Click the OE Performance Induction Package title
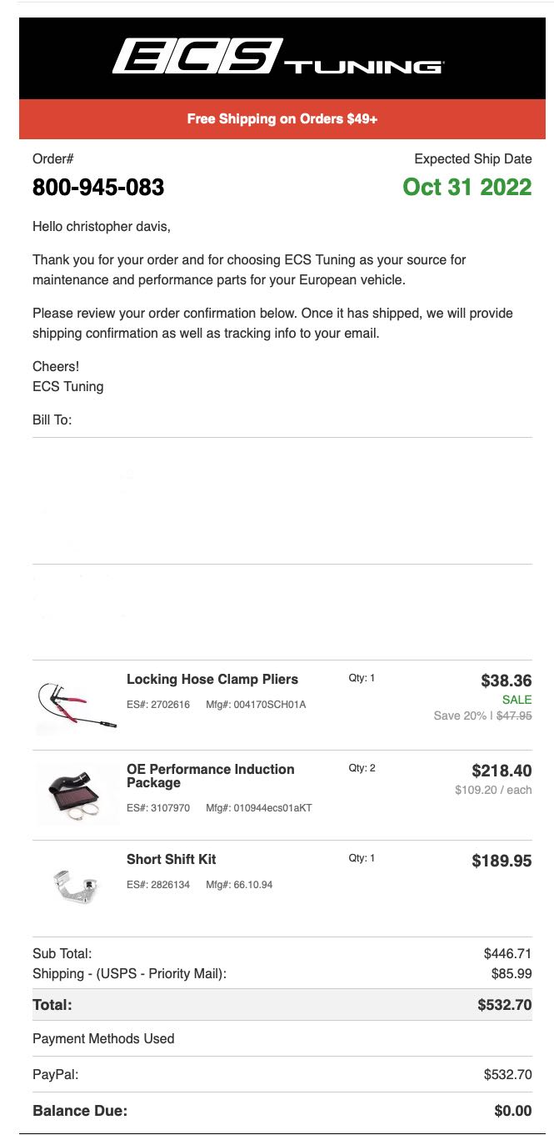The width and height of the screenshot is (554, 1135). [210, 776]
